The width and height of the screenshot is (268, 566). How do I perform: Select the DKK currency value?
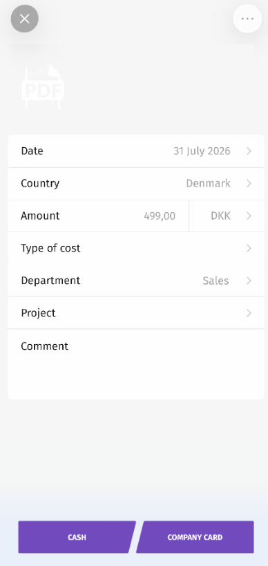click(x=220, y=216)
